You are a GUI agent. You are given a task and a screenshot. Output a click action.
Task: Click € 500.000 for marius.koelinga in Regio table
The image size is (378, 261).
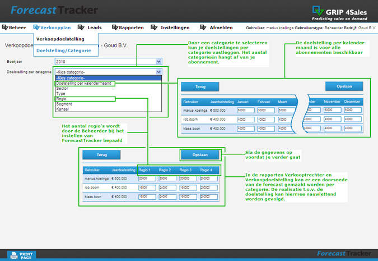tap(119, 178)
